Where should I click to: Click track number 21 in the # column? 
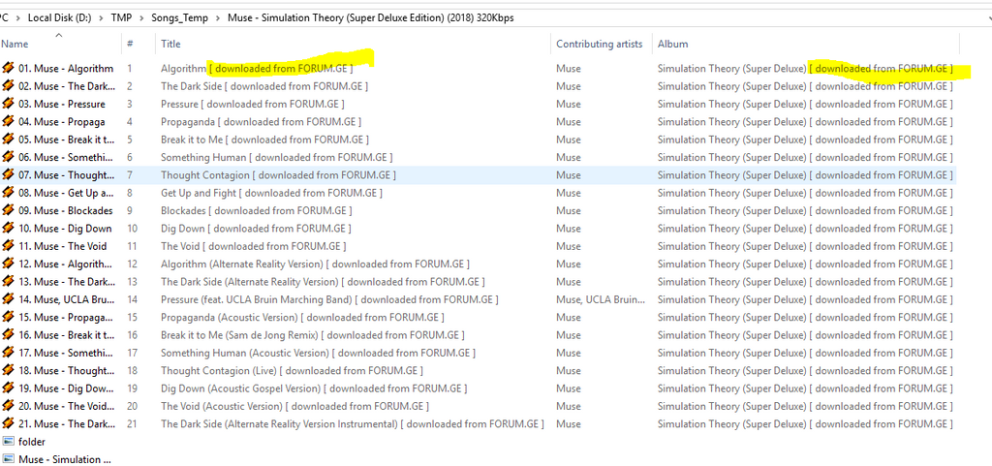pyautogui.click(x=132, y=423)
